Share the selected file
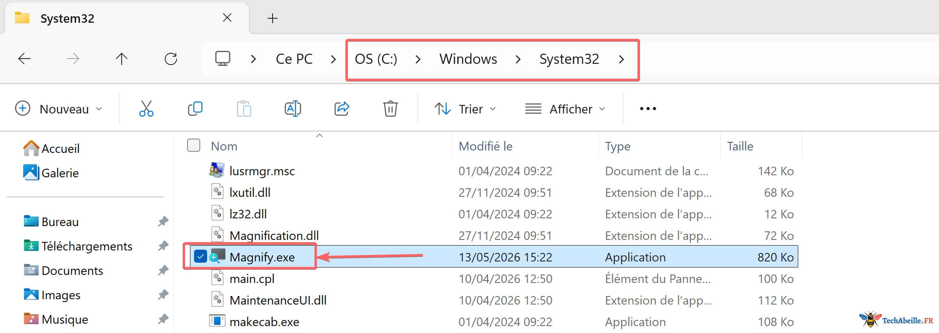This screenshot has height=333, width=939. click(342, 109)
